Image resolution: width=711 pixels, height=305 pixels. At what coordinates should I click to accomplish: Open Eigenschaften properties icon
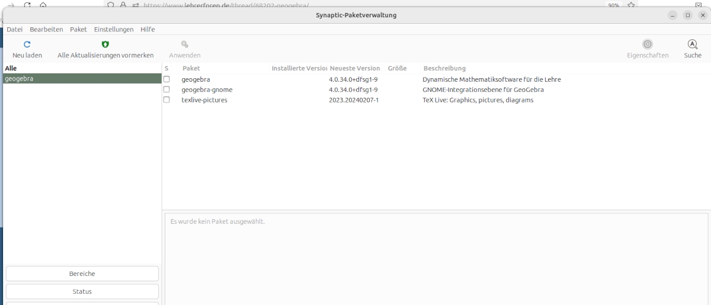point(648,44)
